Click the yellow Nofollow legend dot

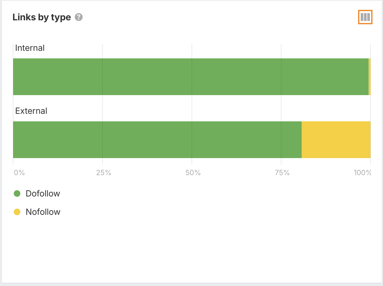pyautogui.click(x=17, y=212)
